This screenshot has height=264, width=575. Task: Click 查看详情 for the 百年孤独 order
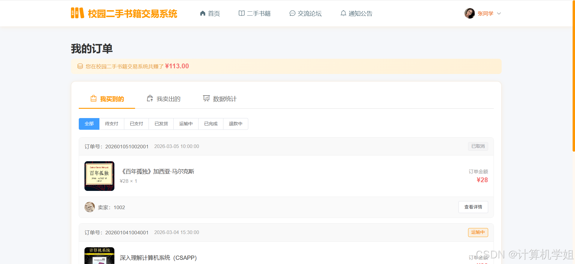click(x=473, y=207)
